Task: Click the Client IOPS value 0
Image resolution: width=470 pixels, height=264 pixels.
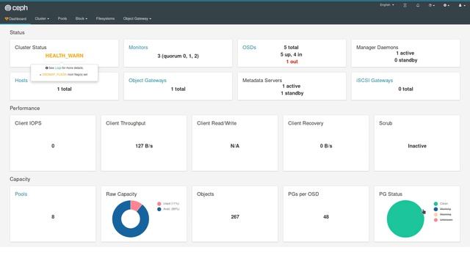Action: (53, 146)
